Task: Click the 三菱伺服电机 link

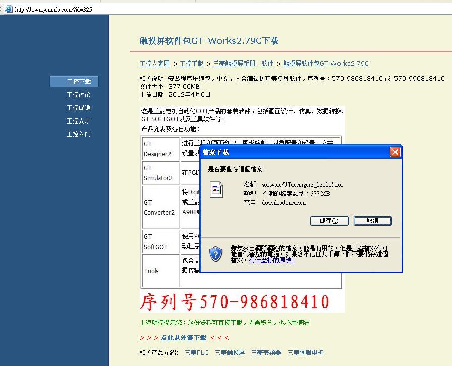Action: pyautogui.click(x=305, y=353)
